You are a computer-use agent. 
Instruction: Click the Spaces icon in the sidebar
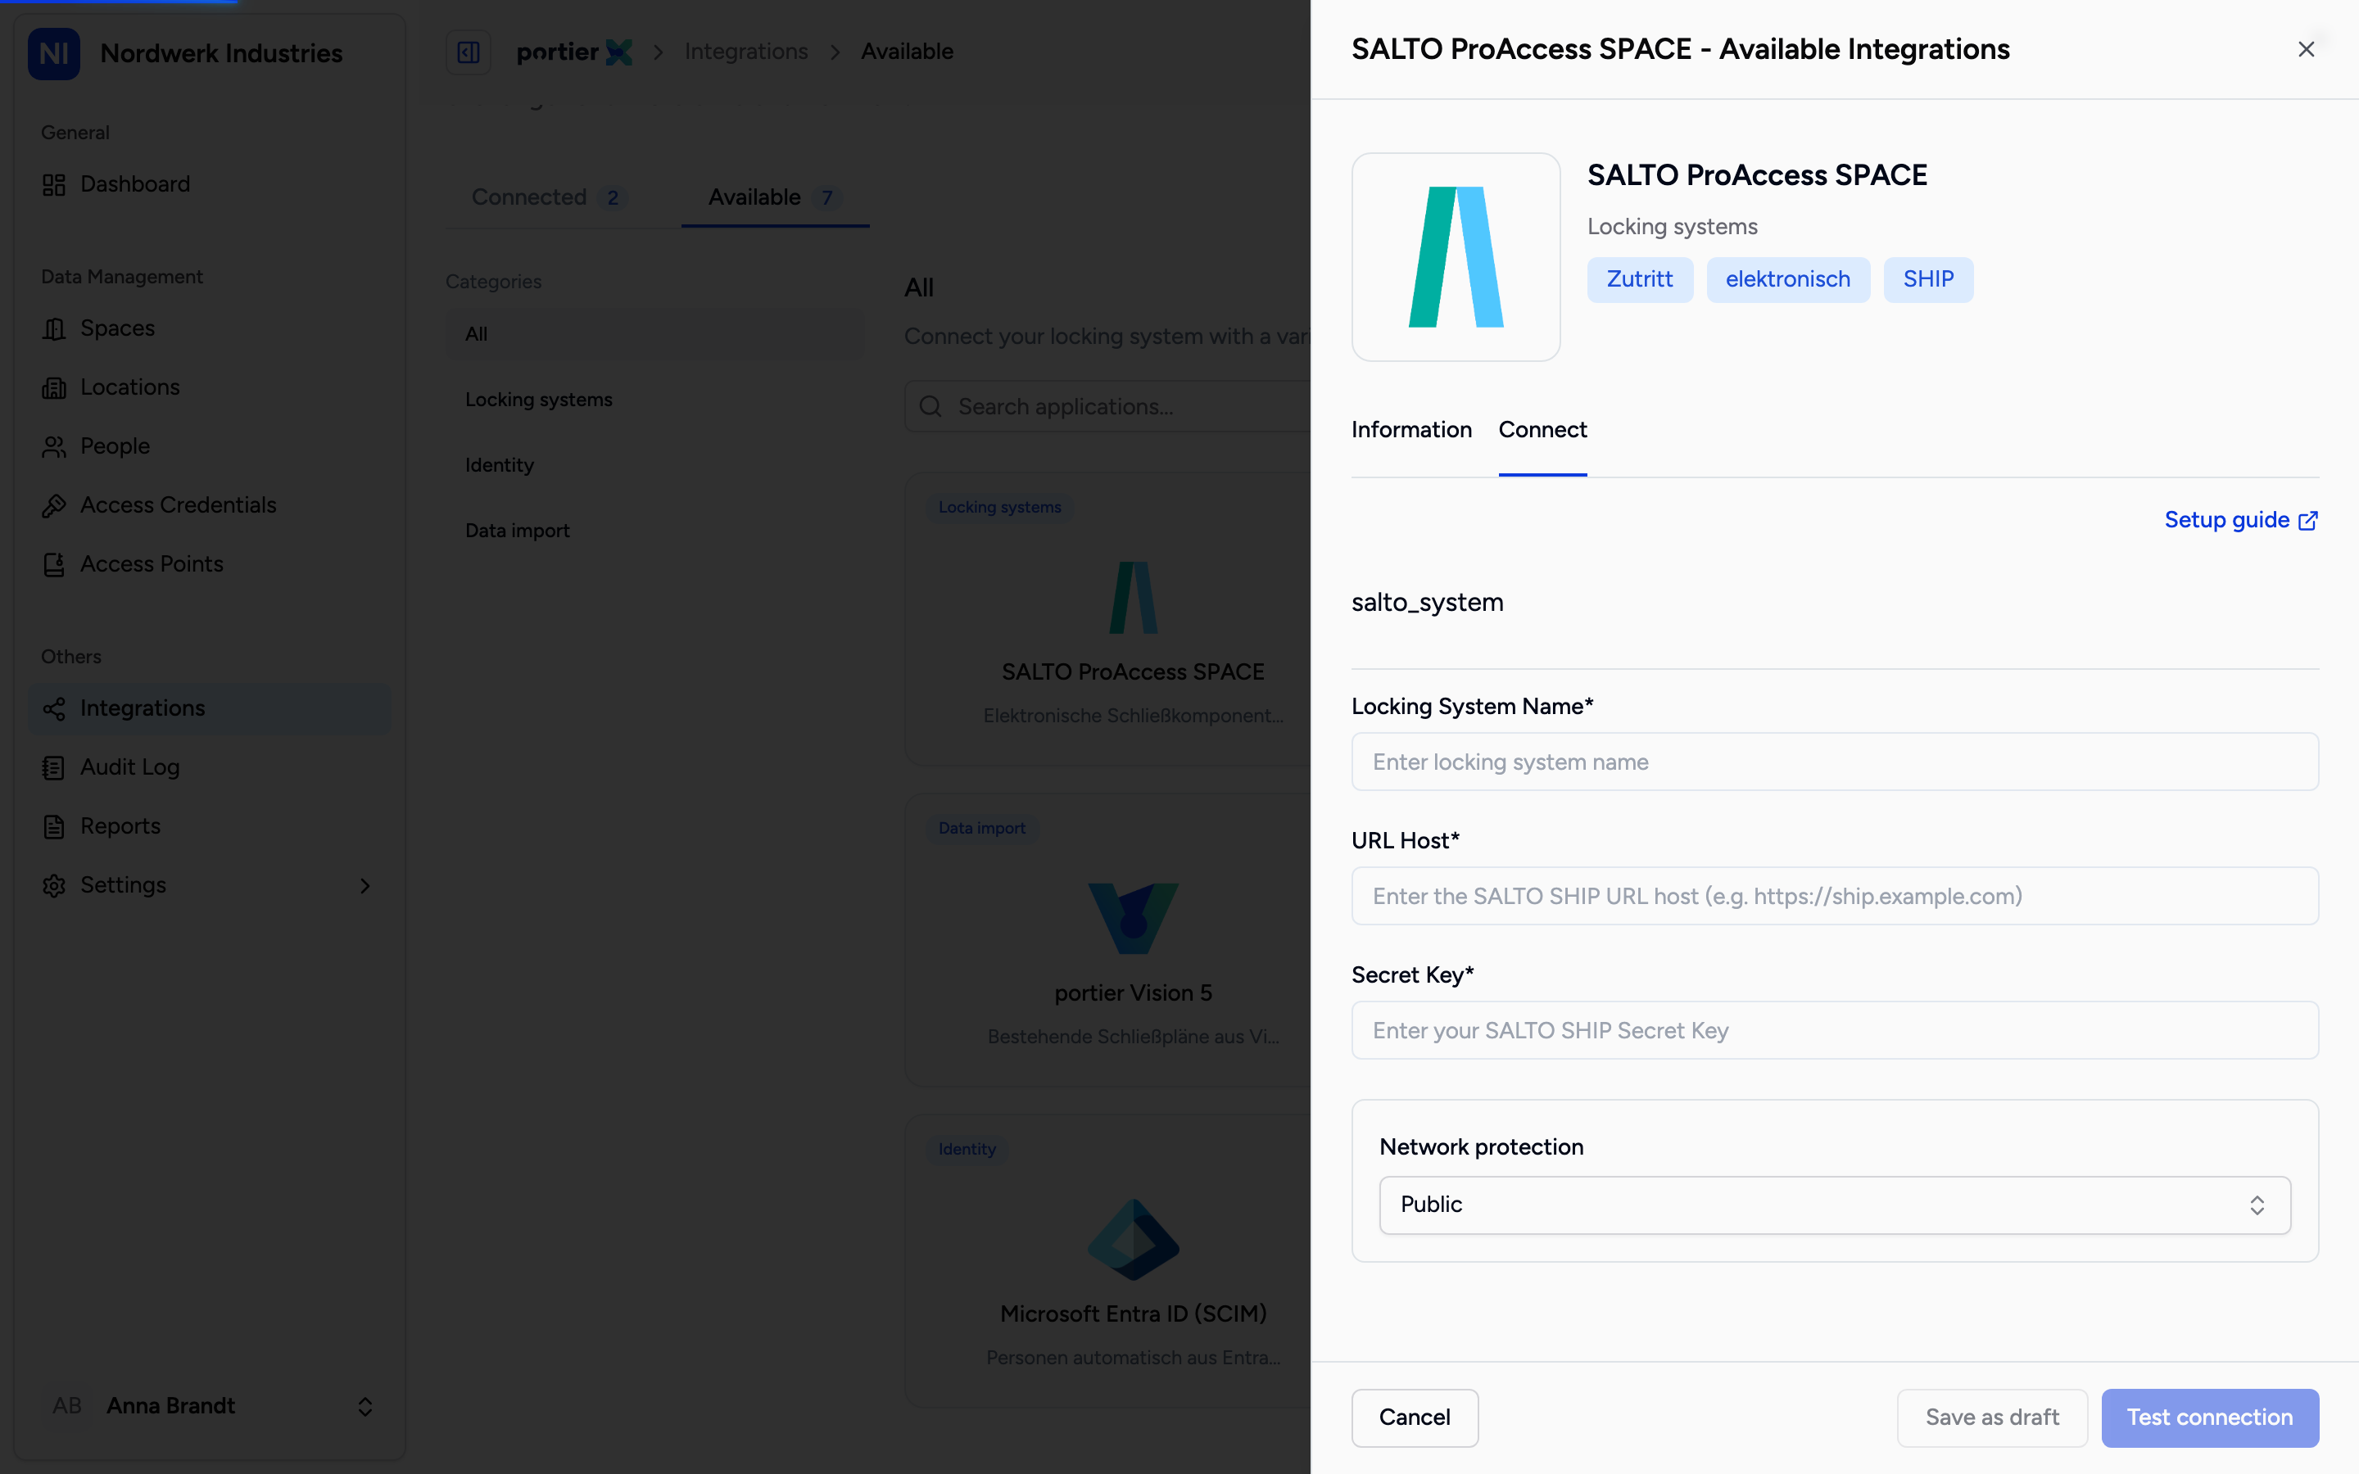[53, 328]
